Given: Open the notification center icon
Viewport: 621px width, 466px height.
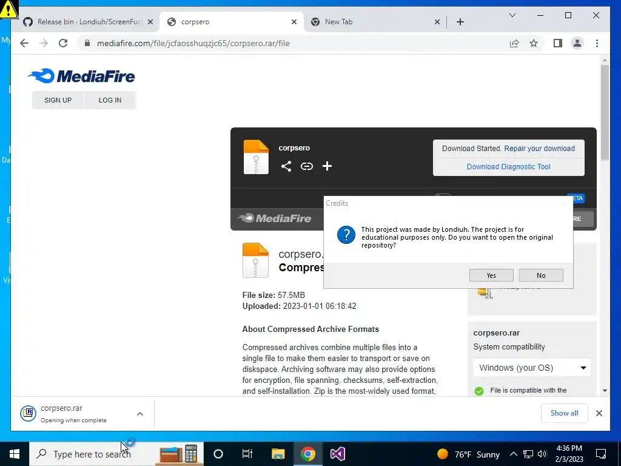Looking at the screenshot, I should [601, 454].
